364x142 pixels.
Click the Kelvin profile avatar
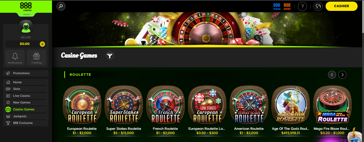(x=26, y=27)
